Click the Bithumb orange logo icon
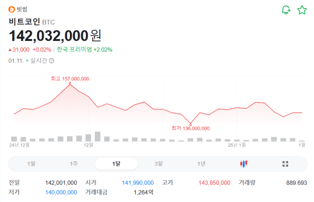314x202 pixels. pyautogui.click(x=11, y=10)
